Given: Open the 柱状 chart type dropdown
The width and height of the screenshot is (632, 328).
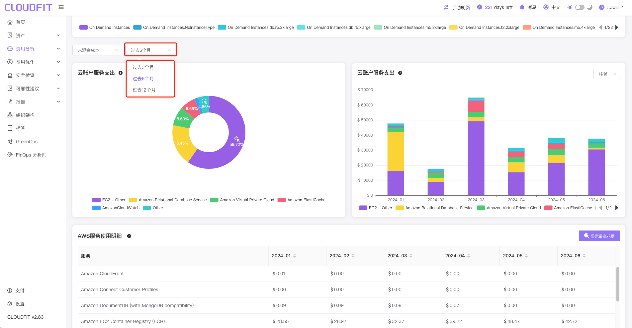Looking at the screenshot, I should (x=606, y=74).
